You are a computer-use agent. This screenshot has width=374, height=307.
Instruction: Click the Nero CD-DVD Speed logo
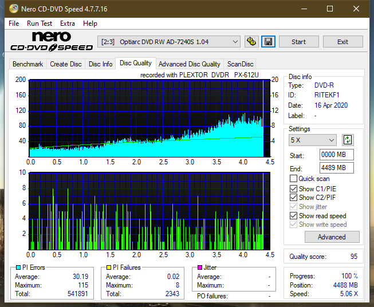pyautogui.click(x=52, y=42)
